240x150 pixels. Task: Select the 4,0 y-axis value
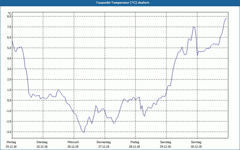9,58
